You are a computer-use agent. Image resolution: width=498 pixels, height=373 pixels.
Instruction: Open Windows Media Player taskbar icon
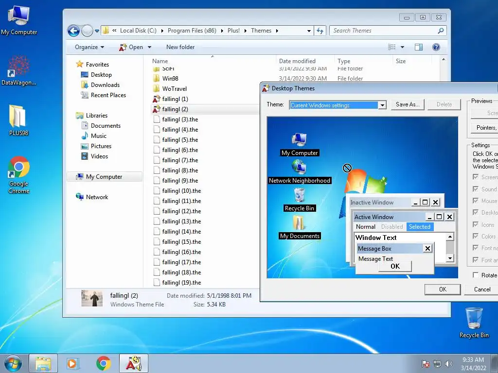73,363
